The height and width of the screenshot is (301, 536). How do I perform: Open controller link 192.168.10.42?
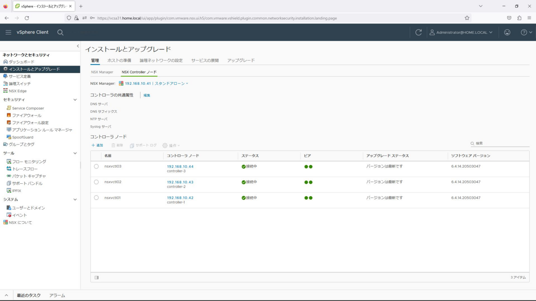tap(180, 198)
